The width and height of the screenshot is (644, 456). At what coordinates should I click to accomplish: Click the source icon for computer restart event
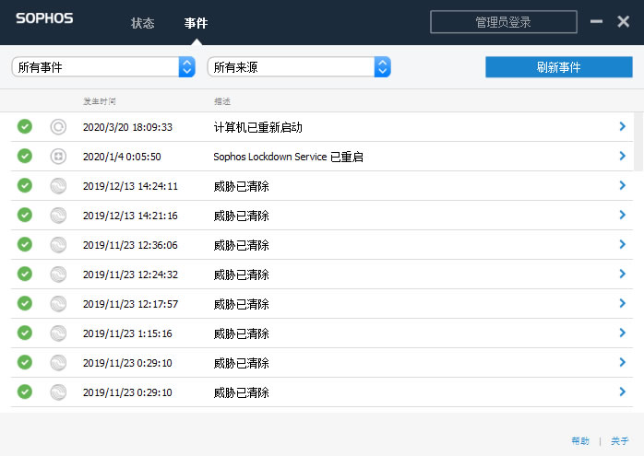58,127
